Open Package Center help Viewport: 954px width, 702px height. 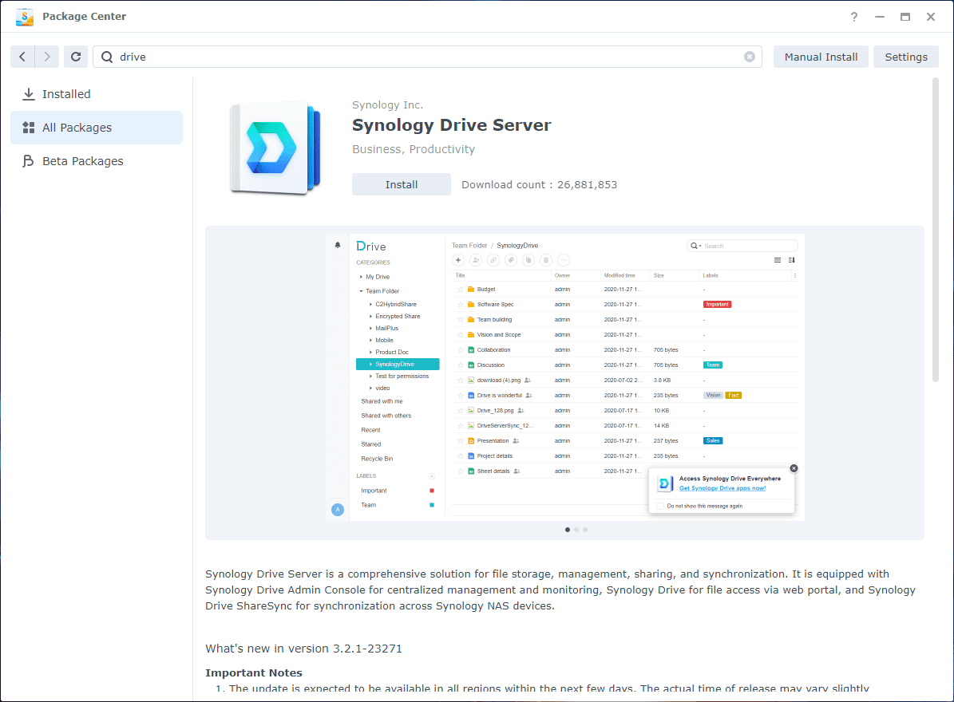coord(854,17)
